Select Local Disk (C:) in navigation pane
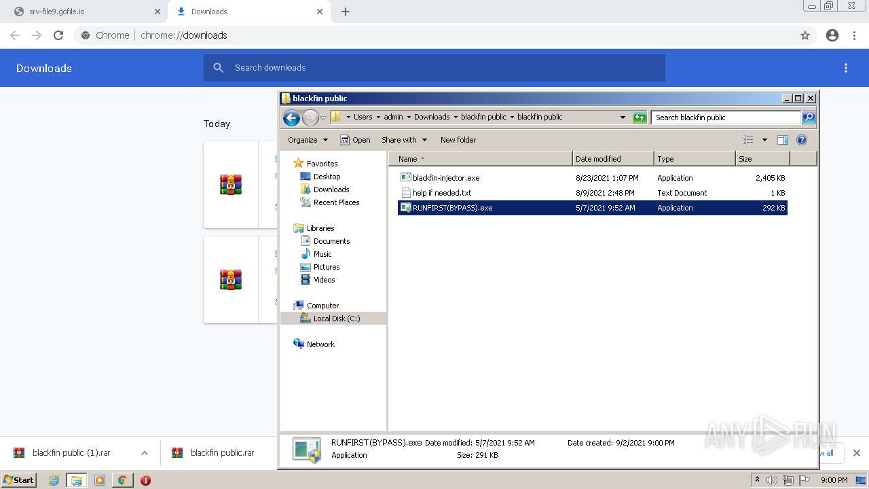869x489 pixels. click(333, 319)
